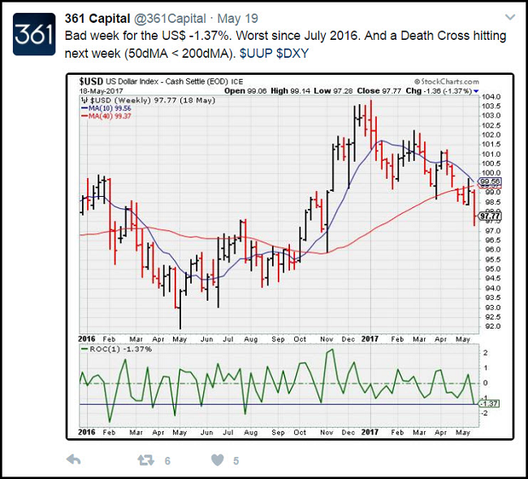Click the blue Chg dropdown triangle in chart
This screenshot has height=479, width=528.
click(476, 91)
